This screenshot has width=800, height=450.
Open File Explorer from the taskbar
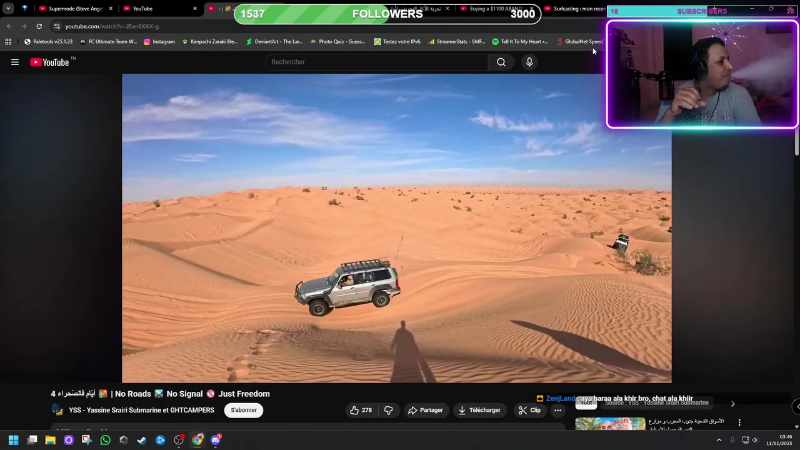click(x=50, y=440)
